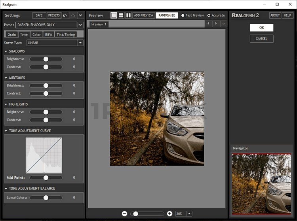The image size is (297, 221).
Task: Click the RANDOMIZE button
Action: [166, 15]
